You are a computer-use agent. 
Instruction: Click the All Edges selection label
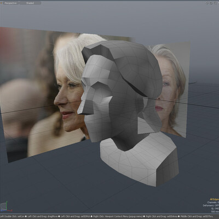pos(215,199)
